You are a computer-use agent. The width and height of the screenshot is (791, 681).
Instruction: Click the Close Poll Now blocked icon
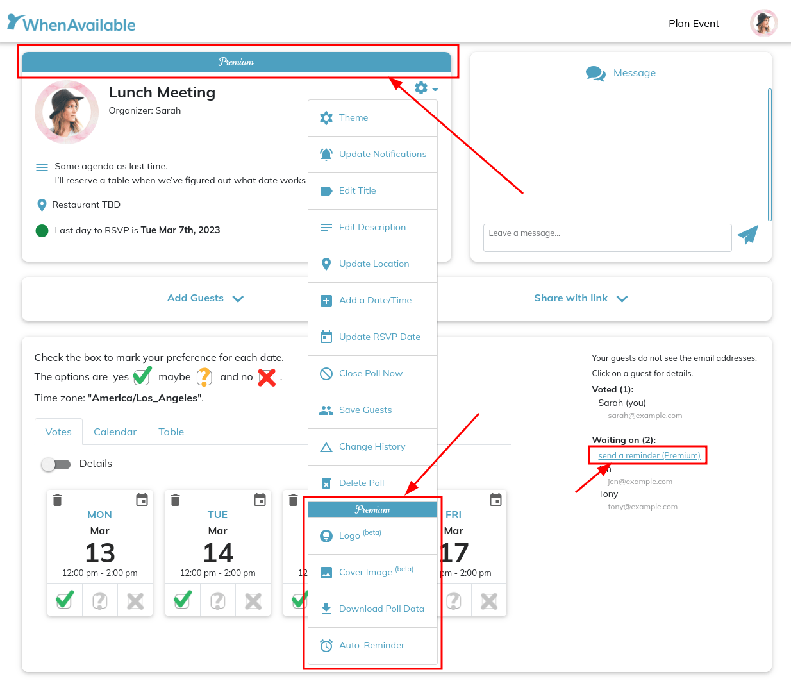(326, 374)
